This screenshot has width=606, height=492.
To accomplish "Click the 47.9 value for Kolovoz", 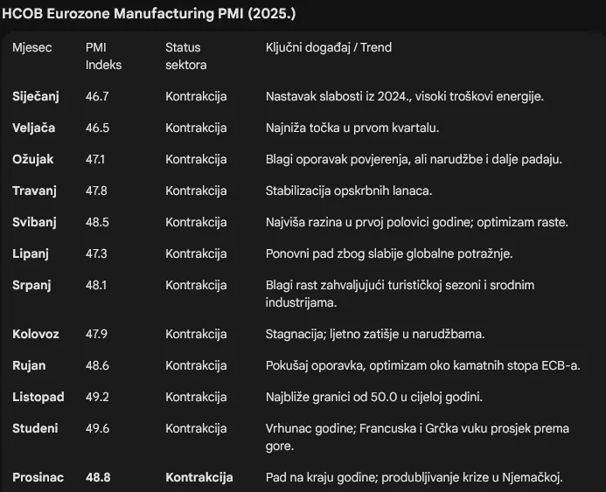I will click(97, 334).
